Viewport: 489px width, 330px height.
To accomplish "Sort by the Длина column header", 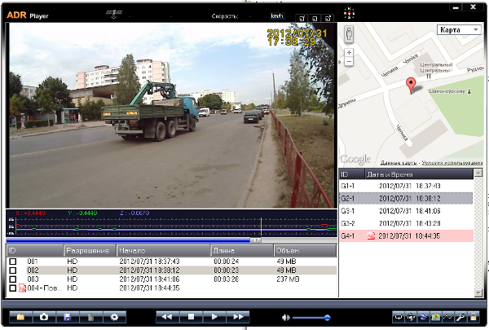I will tap(242, 250).
